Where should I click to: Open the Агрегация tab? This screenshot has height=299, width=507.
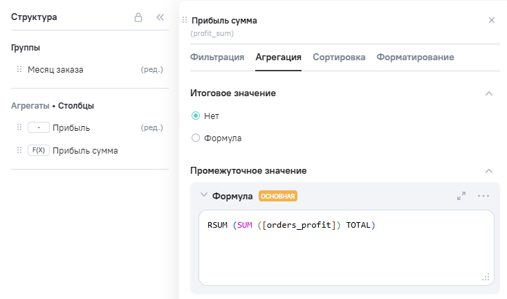[278, 57]
